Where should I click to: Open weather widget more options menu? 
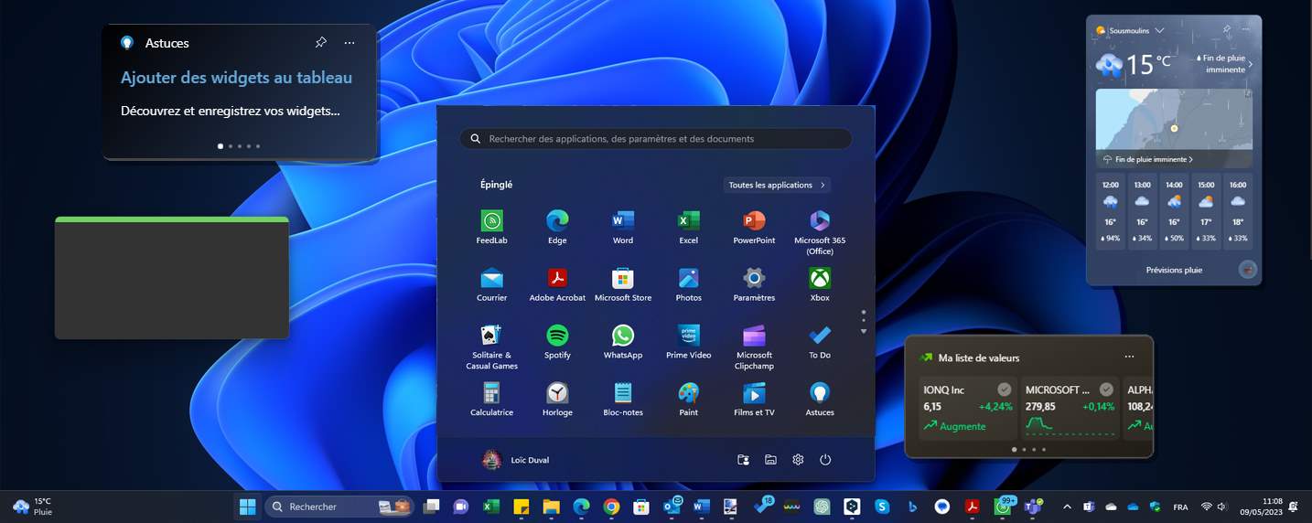coord(1246,30)
